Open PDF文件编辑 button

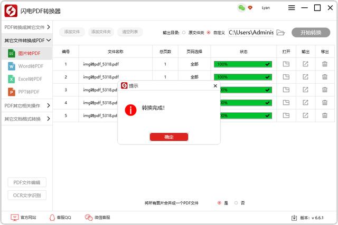(x=27, y=182)
